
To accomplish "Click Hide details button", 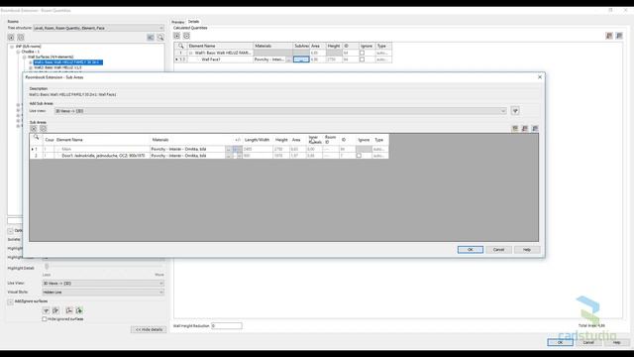I will (x=149, y=329).
